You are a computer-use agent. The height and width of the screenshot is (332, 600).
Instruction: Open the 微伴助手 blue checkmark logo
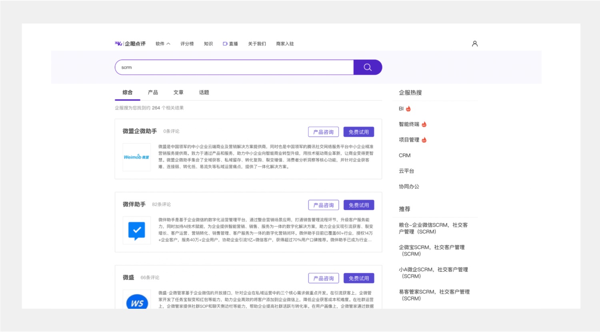pos(136,230)
